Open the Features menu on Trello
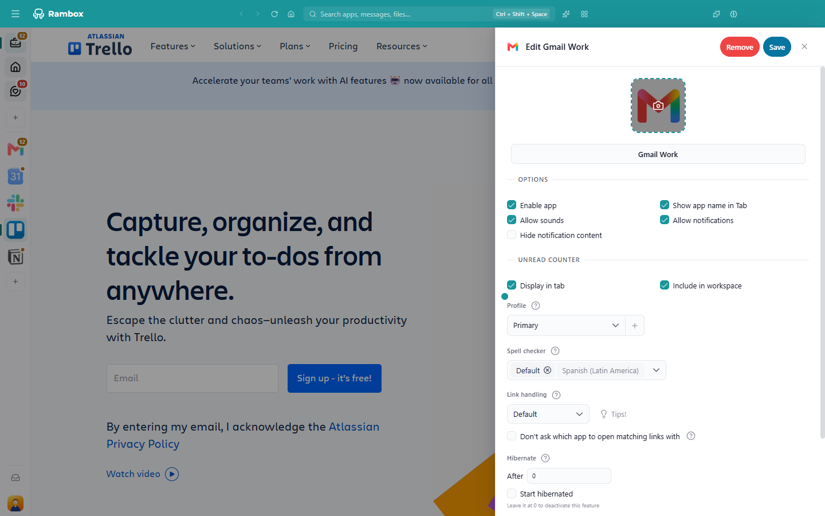This screenshot has height=516, width=825. coord(173,46)
